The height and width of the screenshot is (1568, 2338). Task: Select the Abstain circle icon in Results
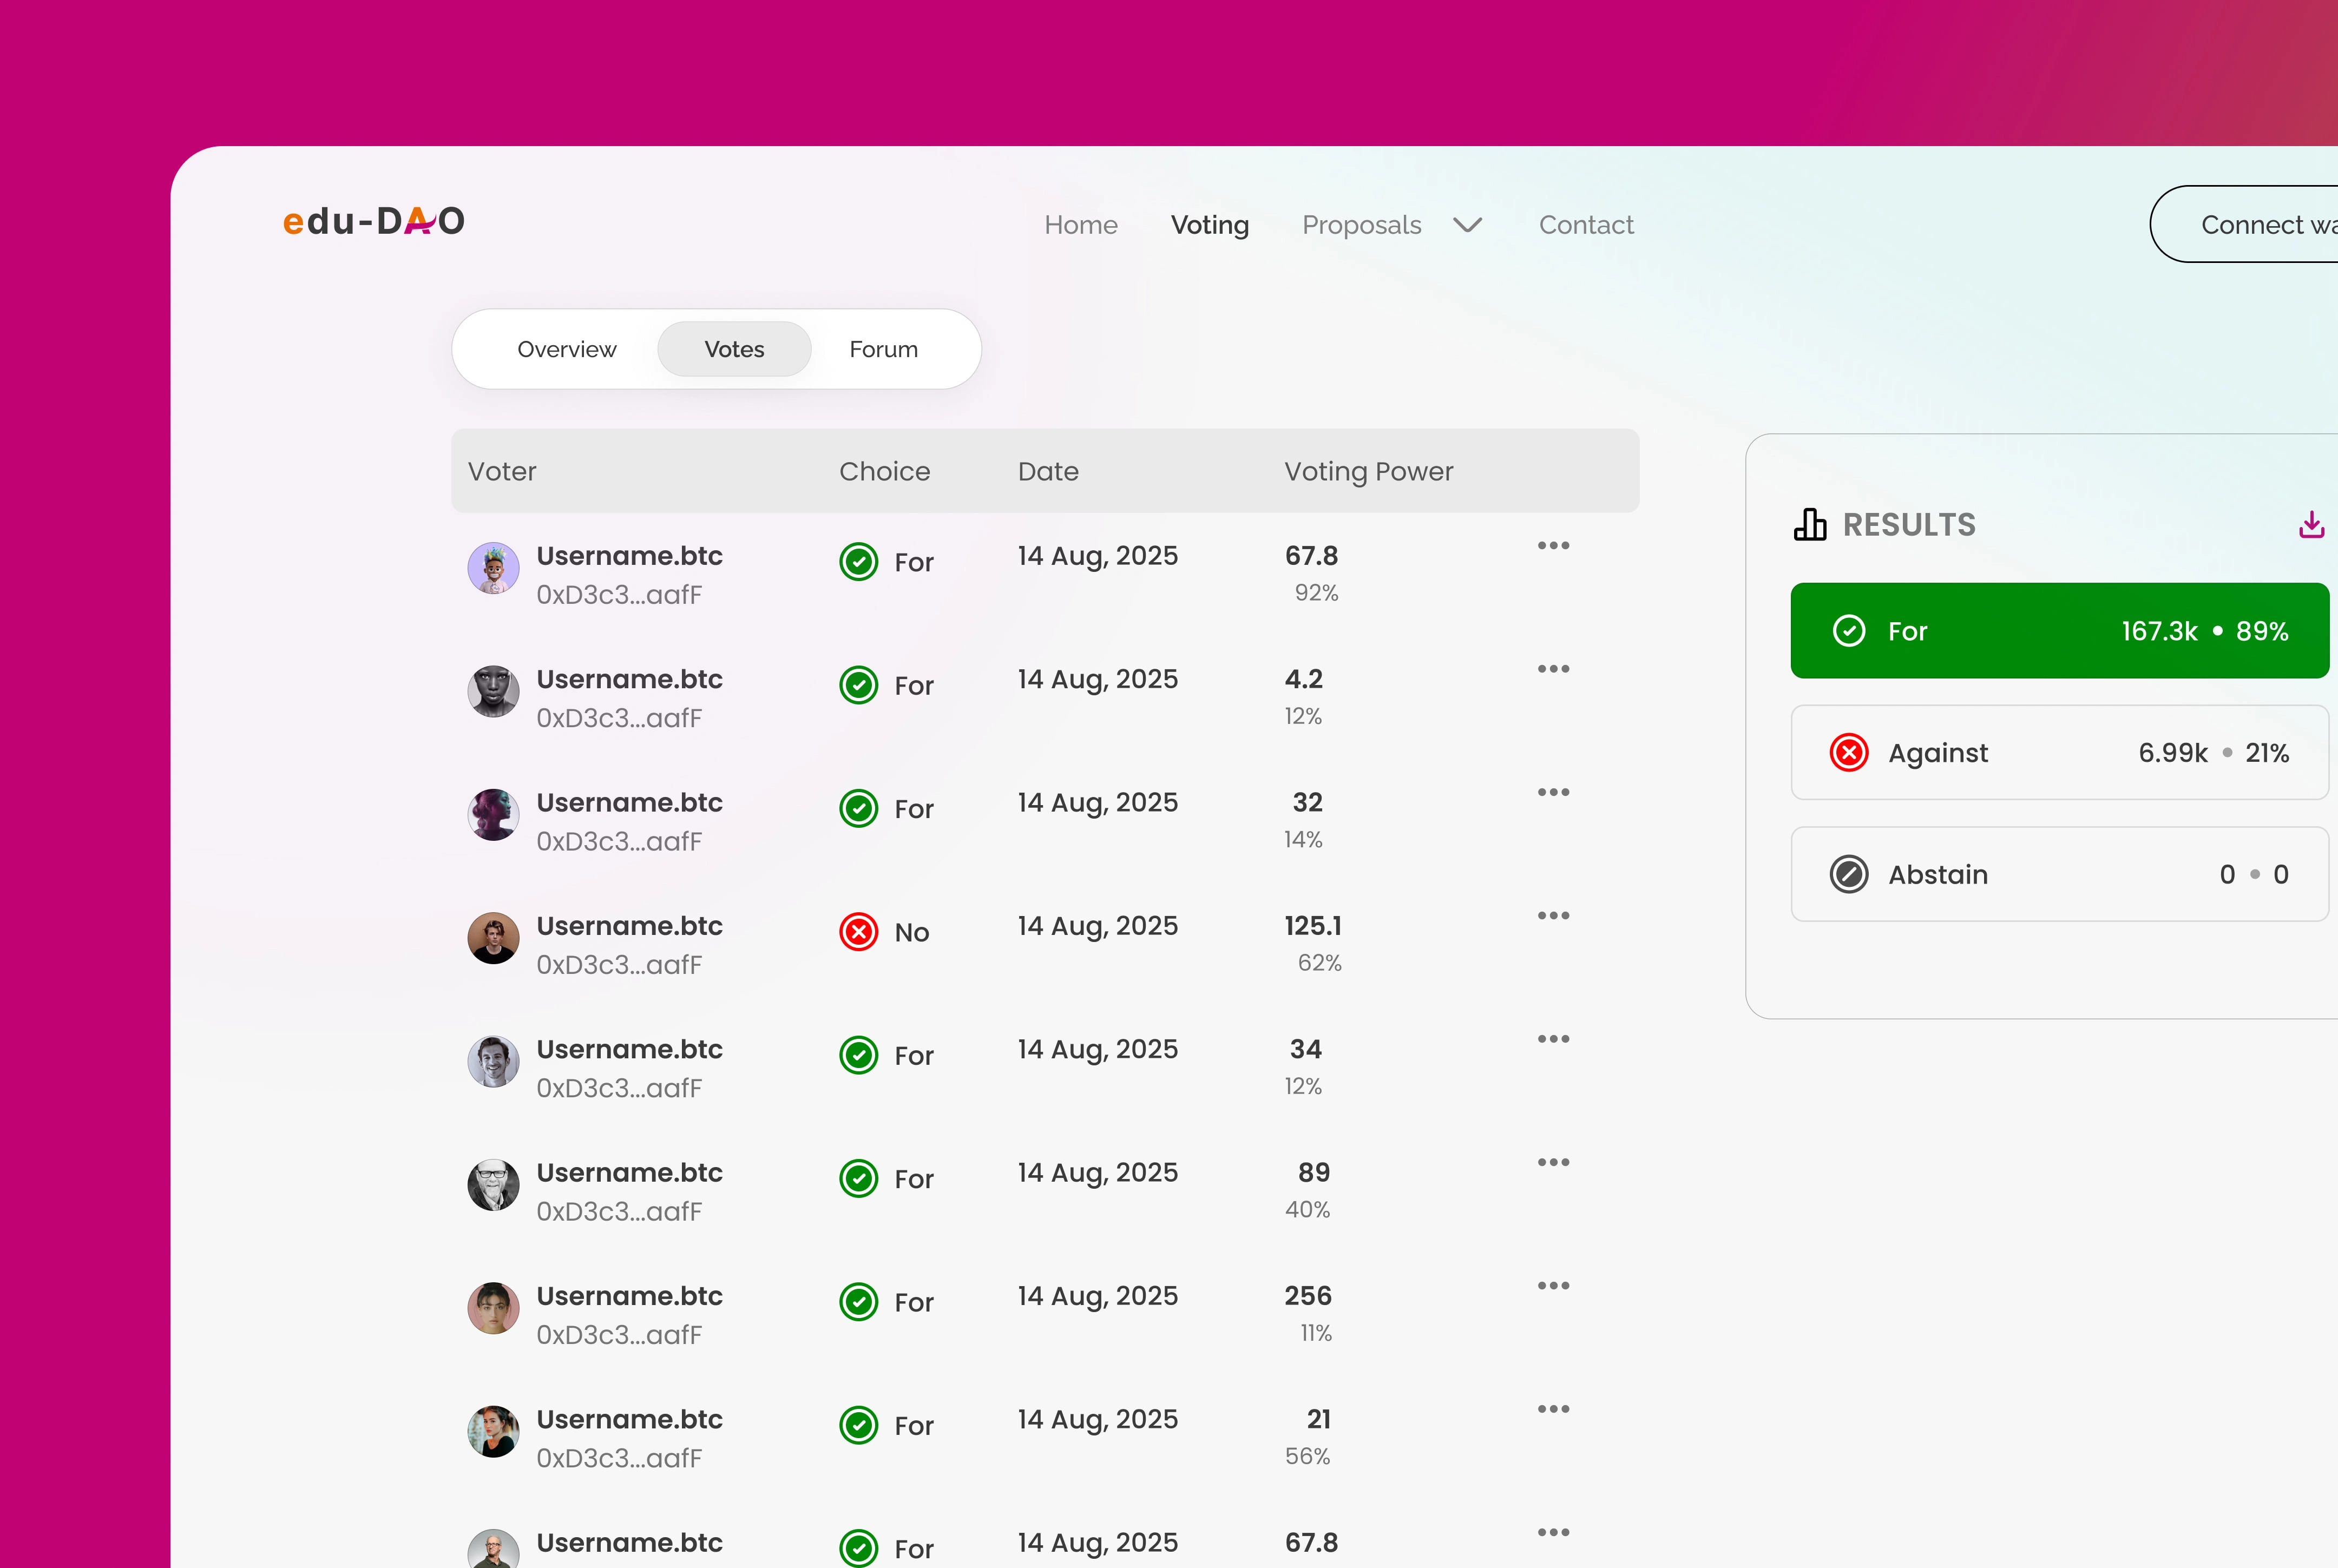(1849, 873)
